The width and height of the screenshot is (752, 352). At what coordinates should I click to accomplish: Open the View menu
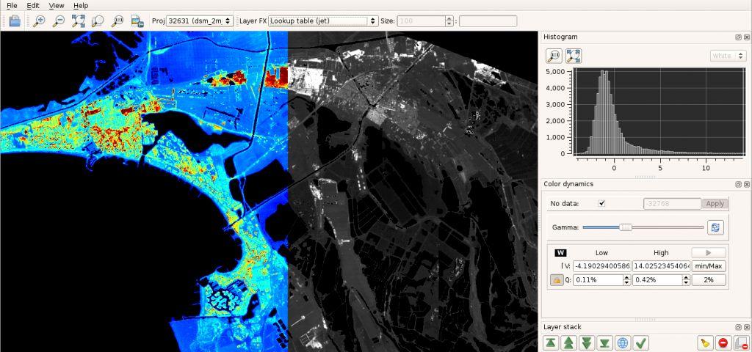pos(57,5)
